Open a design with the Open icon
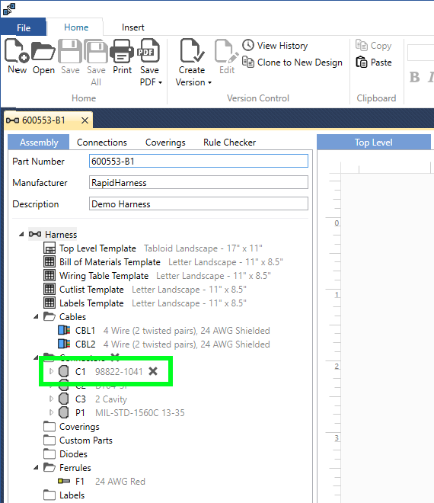Screen dimensions: 434x503 pos(43,51)
